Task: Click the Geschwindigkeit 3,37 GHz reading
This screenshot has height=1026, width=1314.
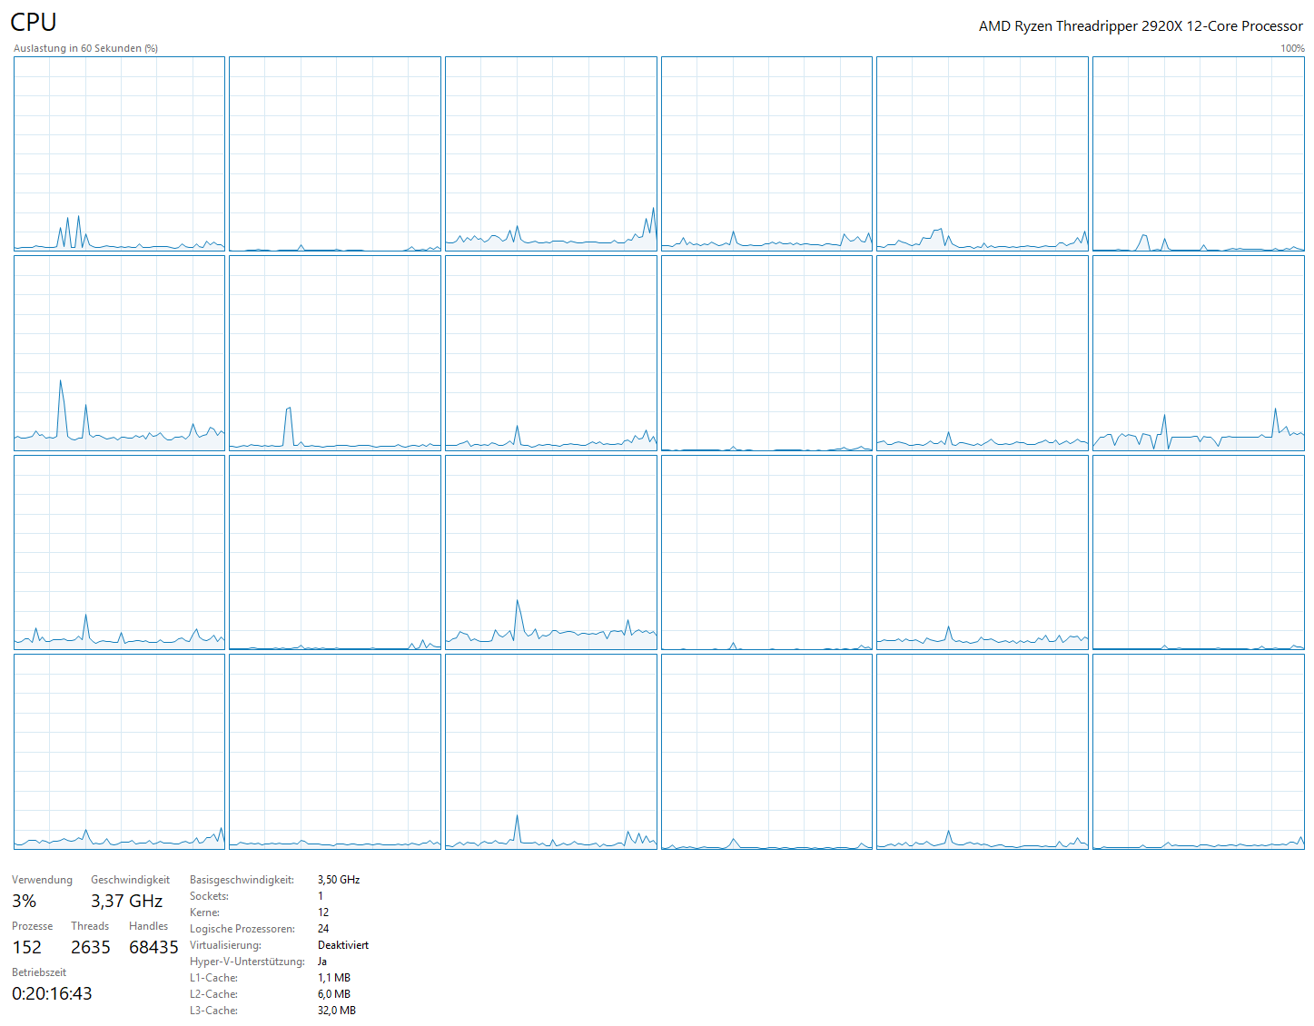Action: 127,901
